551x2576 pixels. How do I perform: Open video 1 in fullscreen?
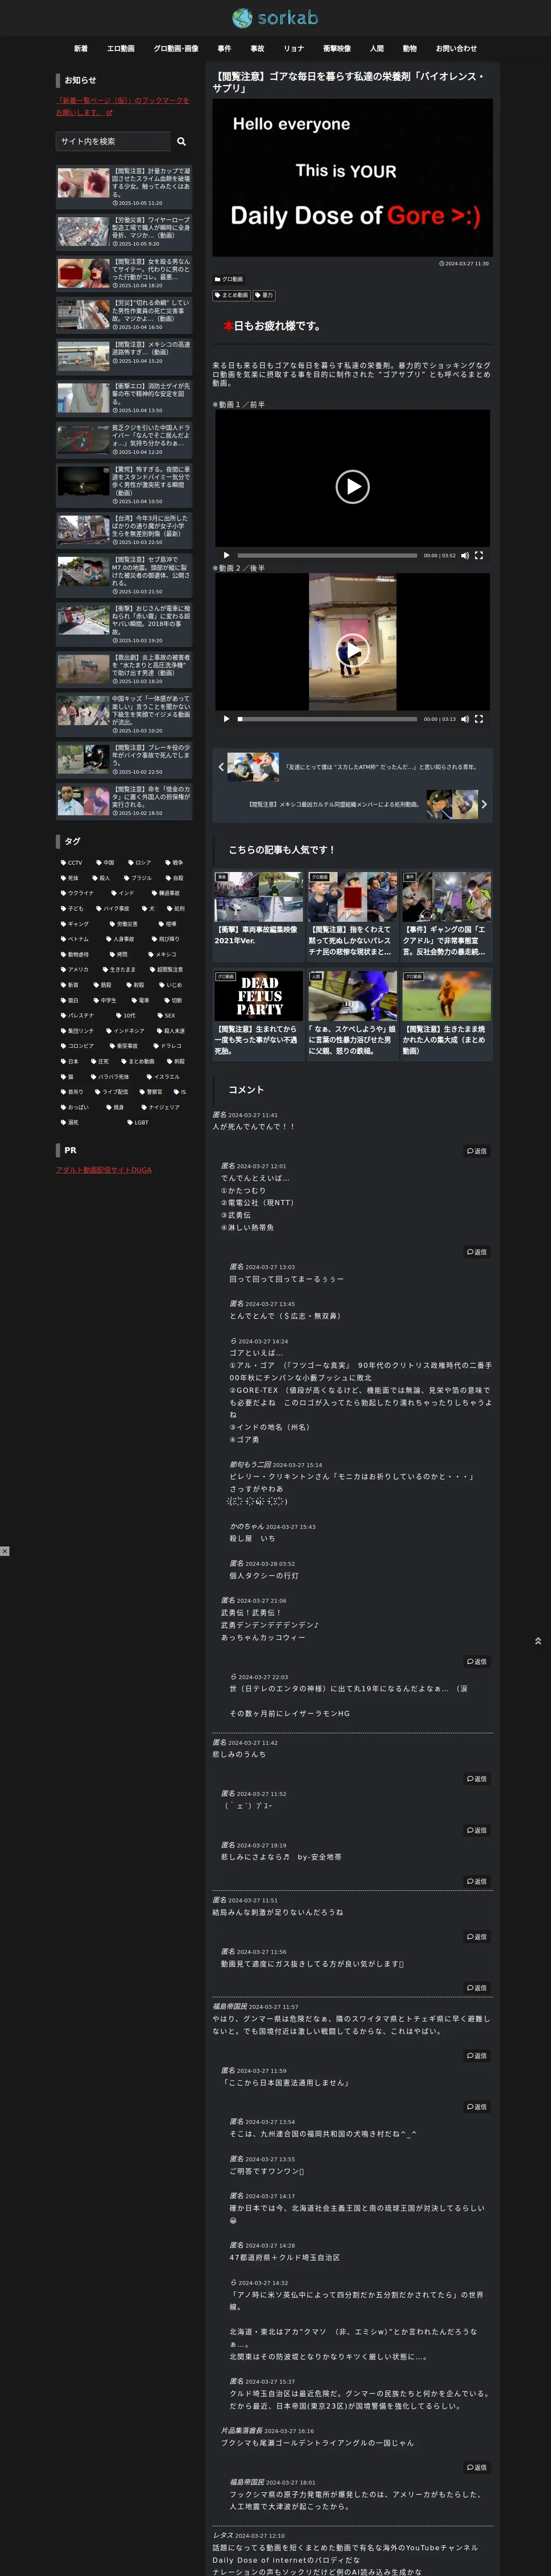point(479,555)
